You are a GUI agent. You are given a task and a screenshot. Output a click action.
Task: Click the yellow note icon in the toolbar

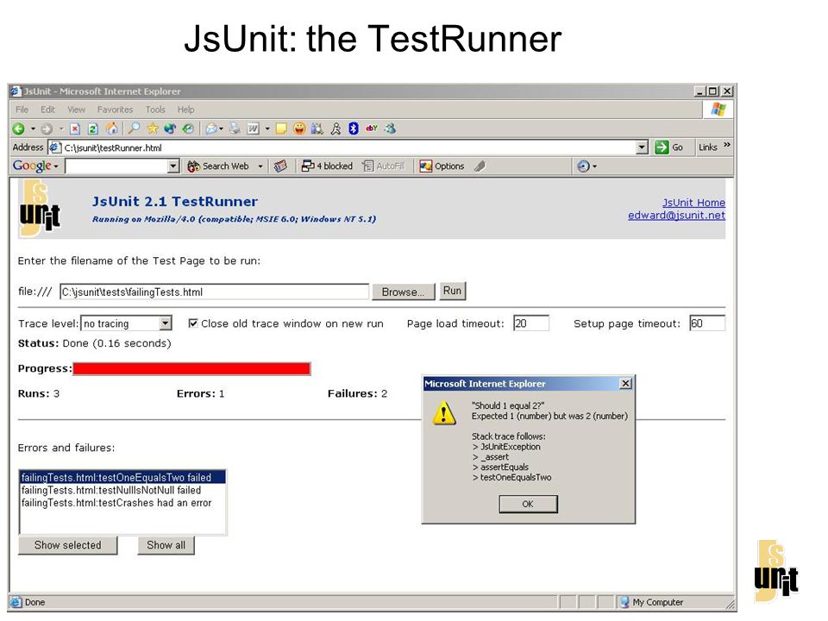[281, 129]
